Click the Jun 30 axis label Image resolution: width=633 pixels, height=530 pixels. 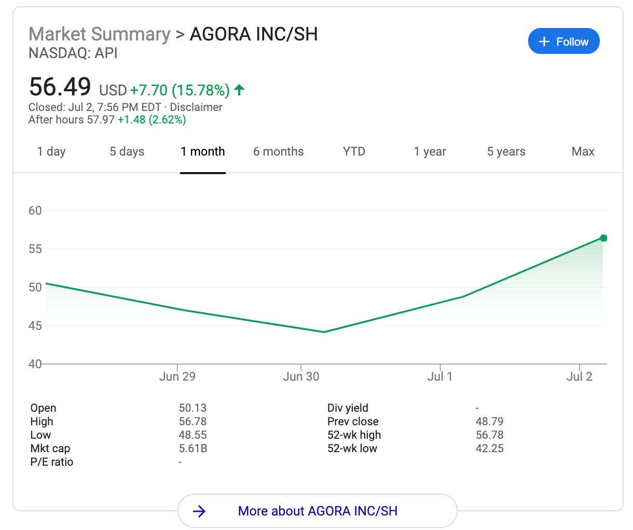point(301,376)
